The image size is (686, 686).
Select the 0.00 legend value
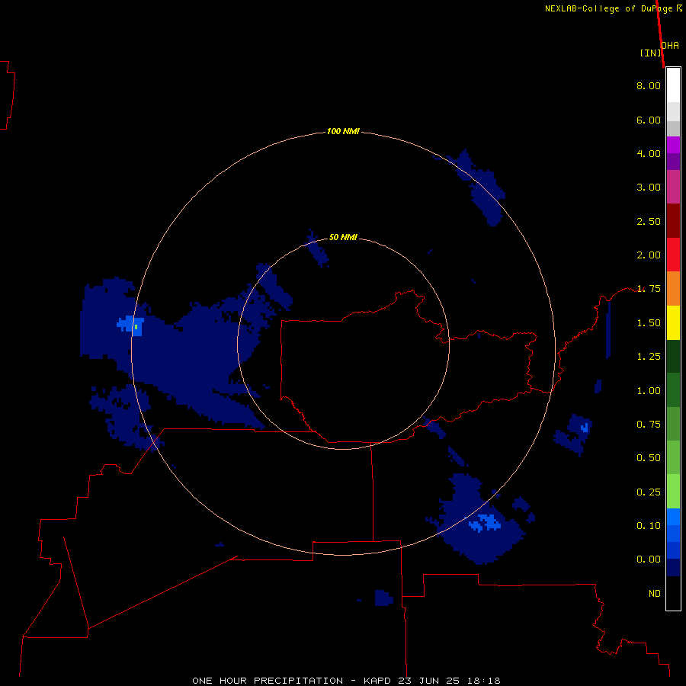(x=649, y=559)
